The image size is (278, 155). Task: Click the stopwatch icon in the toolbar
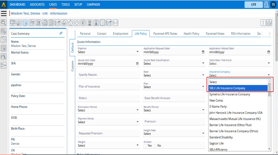point(70,23)
